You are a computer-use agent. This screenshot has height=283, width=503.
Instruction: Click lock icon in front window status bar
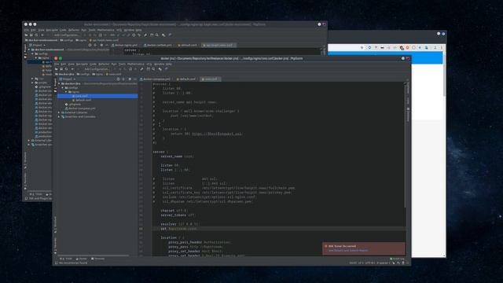[x=394, y=263]
